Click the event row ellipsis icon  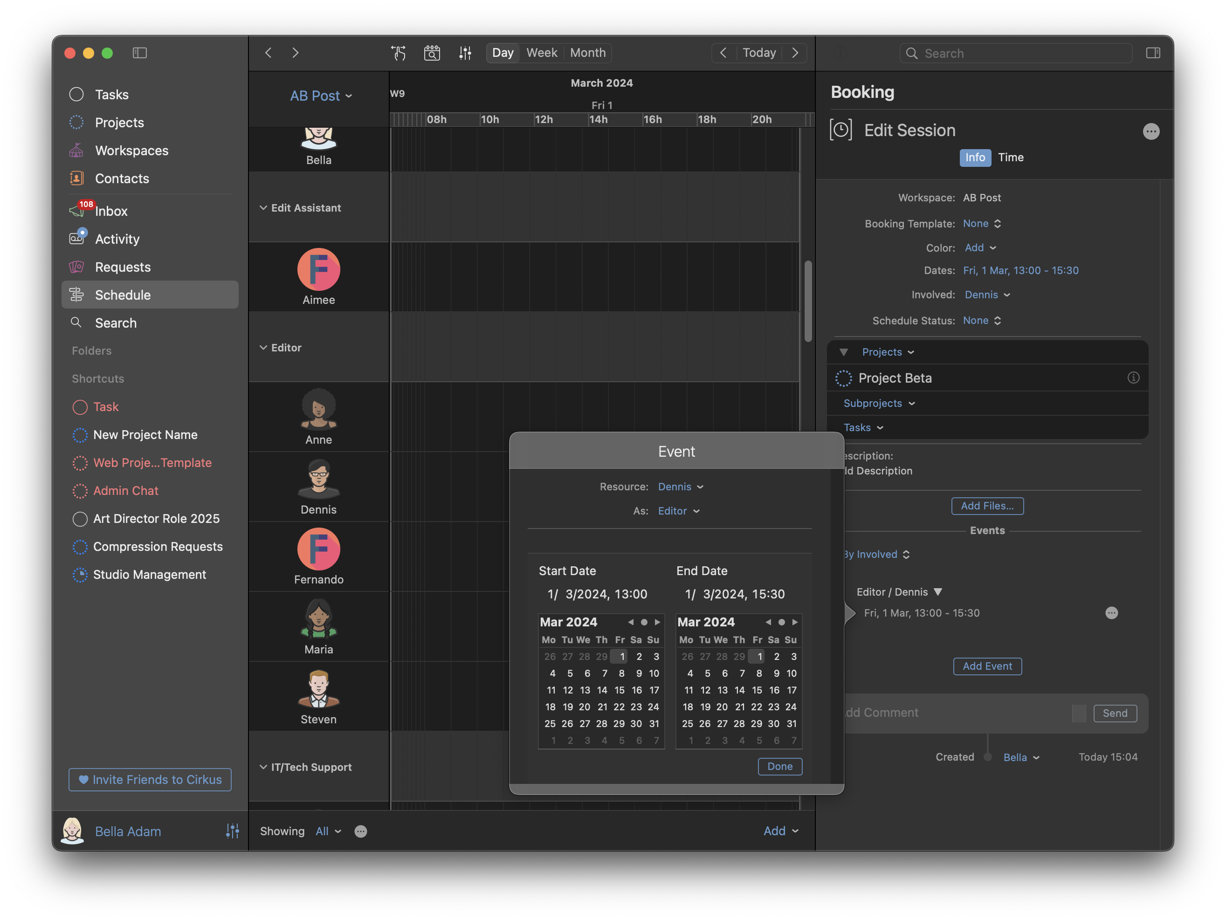(x=1111, y=612)
